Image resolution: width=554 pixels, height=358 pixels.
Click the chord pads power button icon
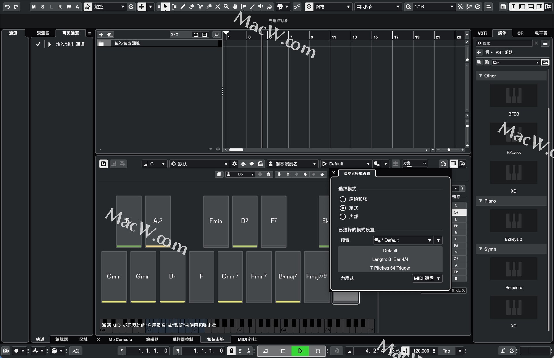point(103,164)
